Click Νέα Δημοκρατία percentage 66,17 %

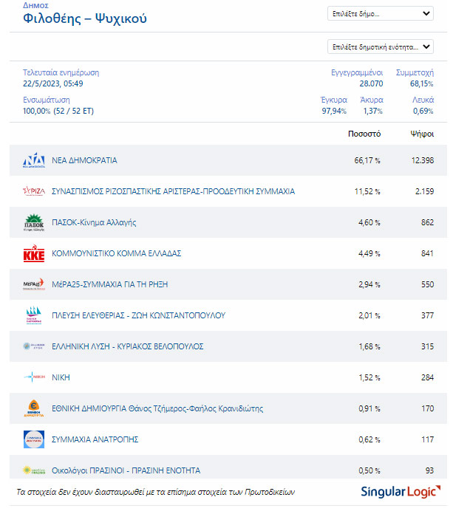367,160
